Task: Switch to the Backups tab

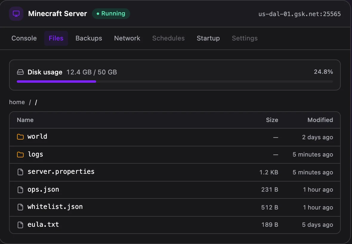Action: (89, 38)
